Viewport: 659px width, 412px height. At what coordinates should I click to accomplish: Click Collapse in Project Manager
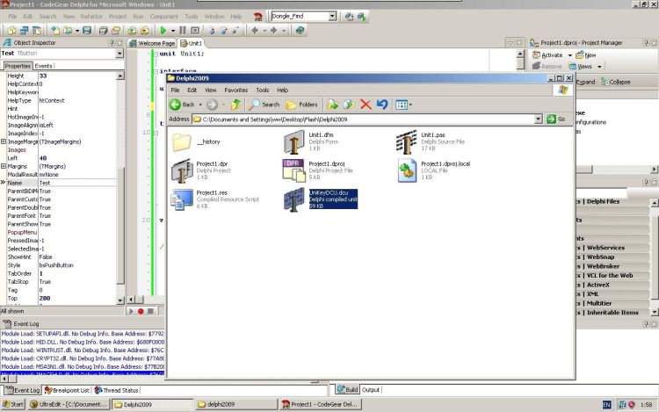pos(616,82)
